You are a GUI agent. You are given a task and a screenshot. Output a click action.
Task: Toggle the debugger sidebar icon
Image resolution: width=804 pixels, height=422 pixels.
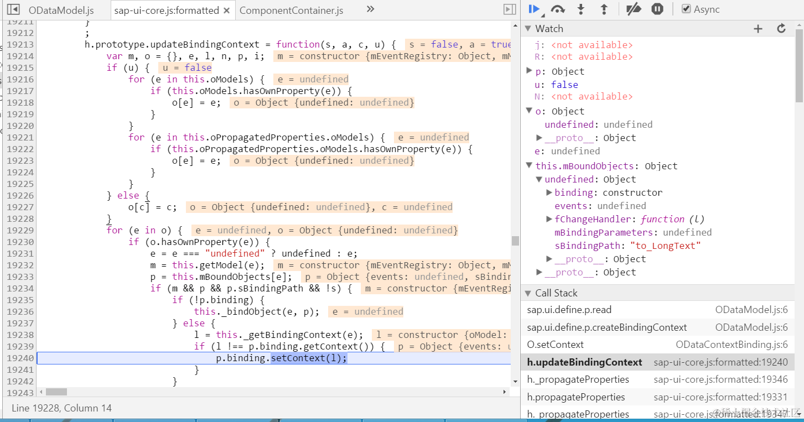point(510,9)
